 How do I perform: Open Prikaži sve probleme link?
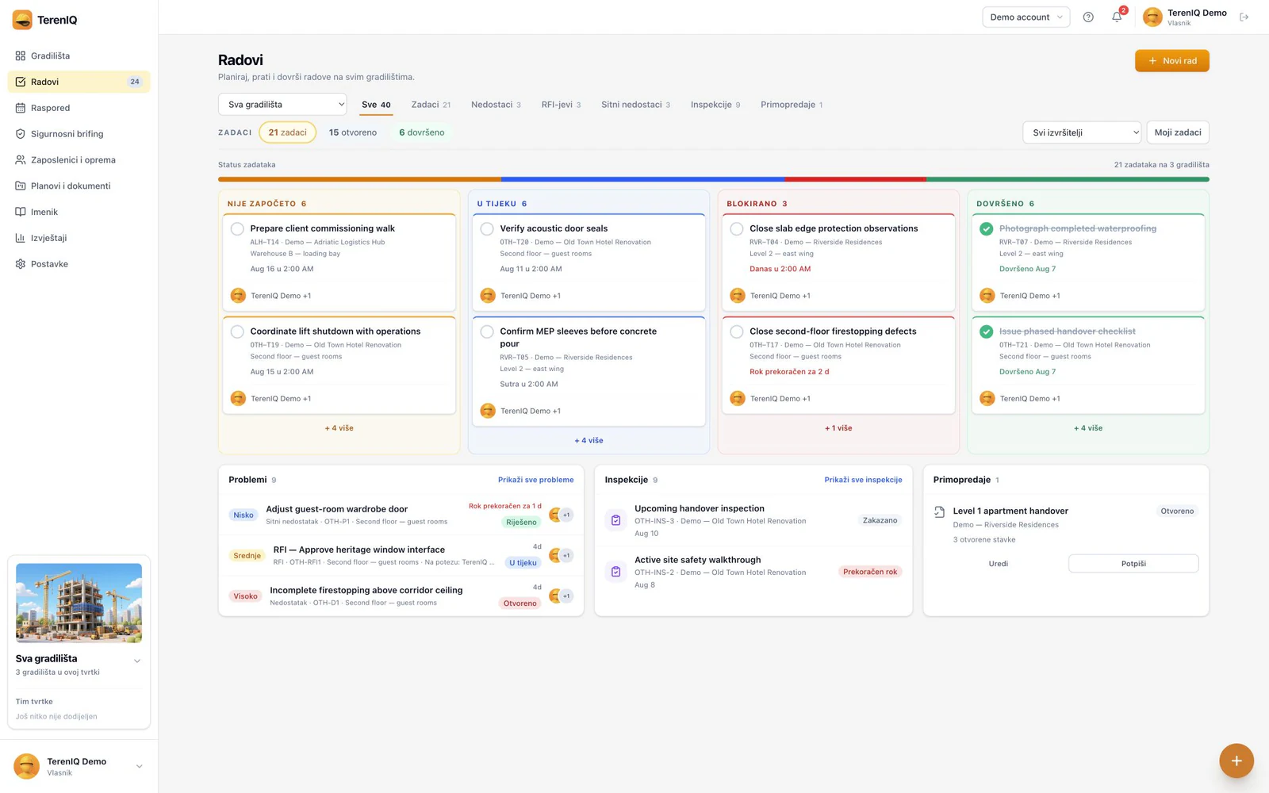(x=535, y=480)
